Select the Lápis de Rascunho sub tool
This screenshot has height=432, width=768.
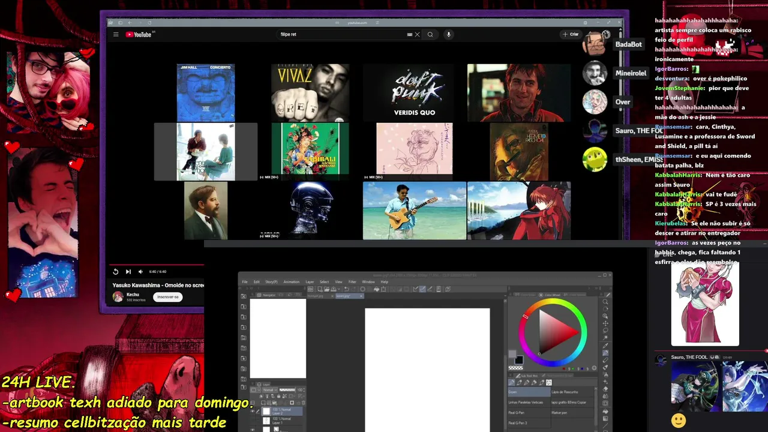[572, 392]
